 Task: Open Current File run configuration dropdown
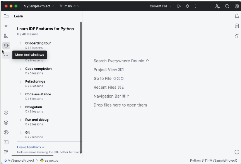pos(161,6)
